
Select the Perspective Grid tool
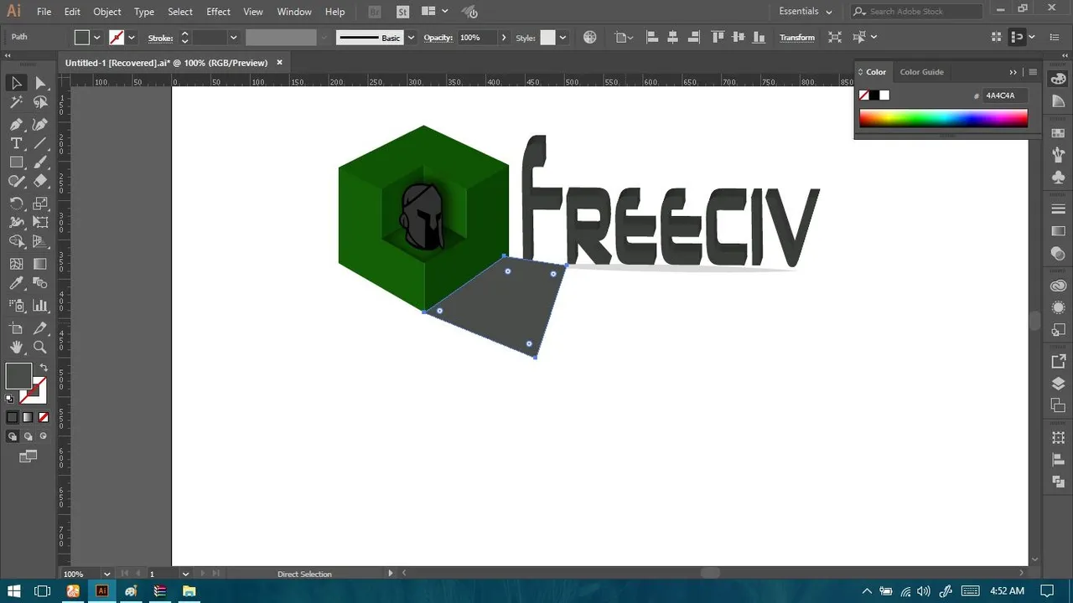point(40,241)
